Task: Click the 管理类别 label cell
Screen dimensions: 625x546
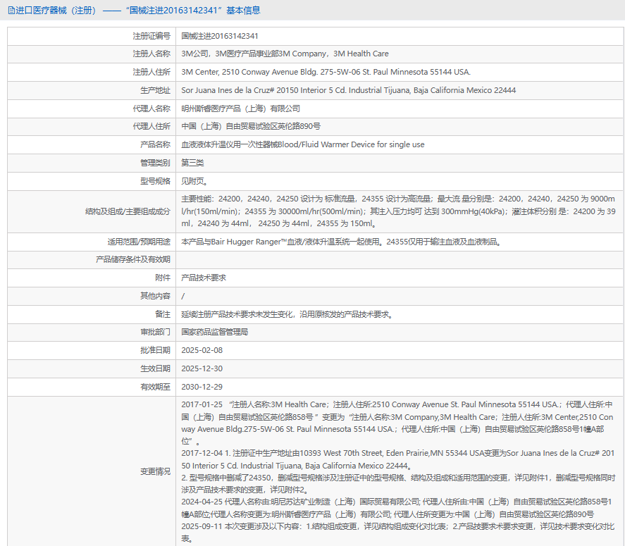Action: click(92, 163)
